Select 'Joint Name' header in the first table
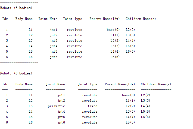Viewport: 193px width, 129px height. point(48,19)
